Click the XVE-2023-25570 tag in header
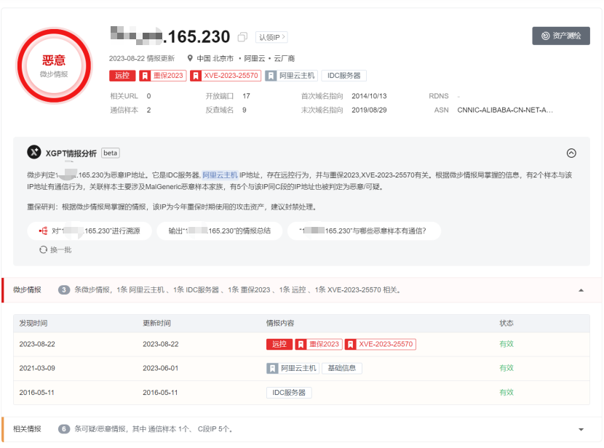This screenshot has height=448, width=604. [x=226, y=75]
